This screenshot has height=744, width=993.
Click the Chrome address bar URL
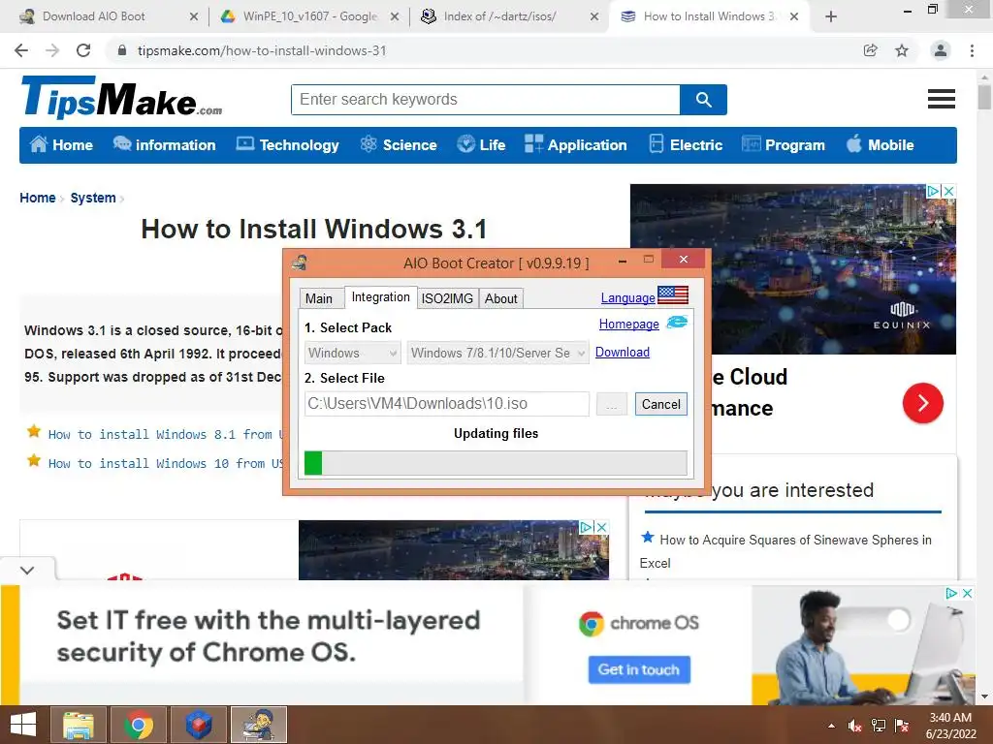262,50
